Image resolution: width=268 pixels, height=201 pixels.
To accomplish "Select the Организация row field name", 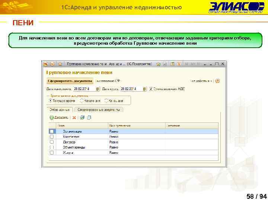I will coord(72,132).
